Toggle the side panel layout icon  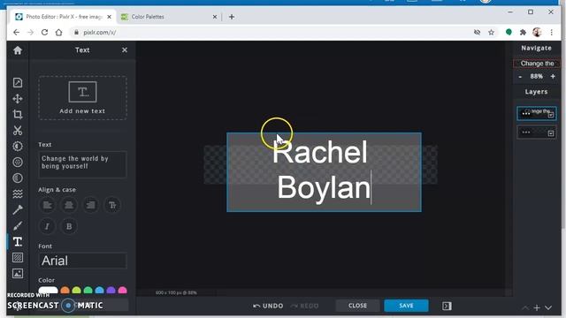pyautogui.click(x=447, y=306)
